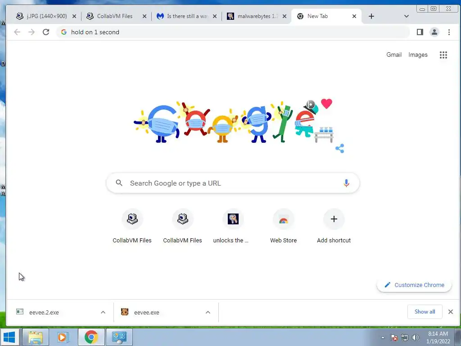Close the j.JPG tab
This screenshot has width=461, height=346.
point(74,16)
